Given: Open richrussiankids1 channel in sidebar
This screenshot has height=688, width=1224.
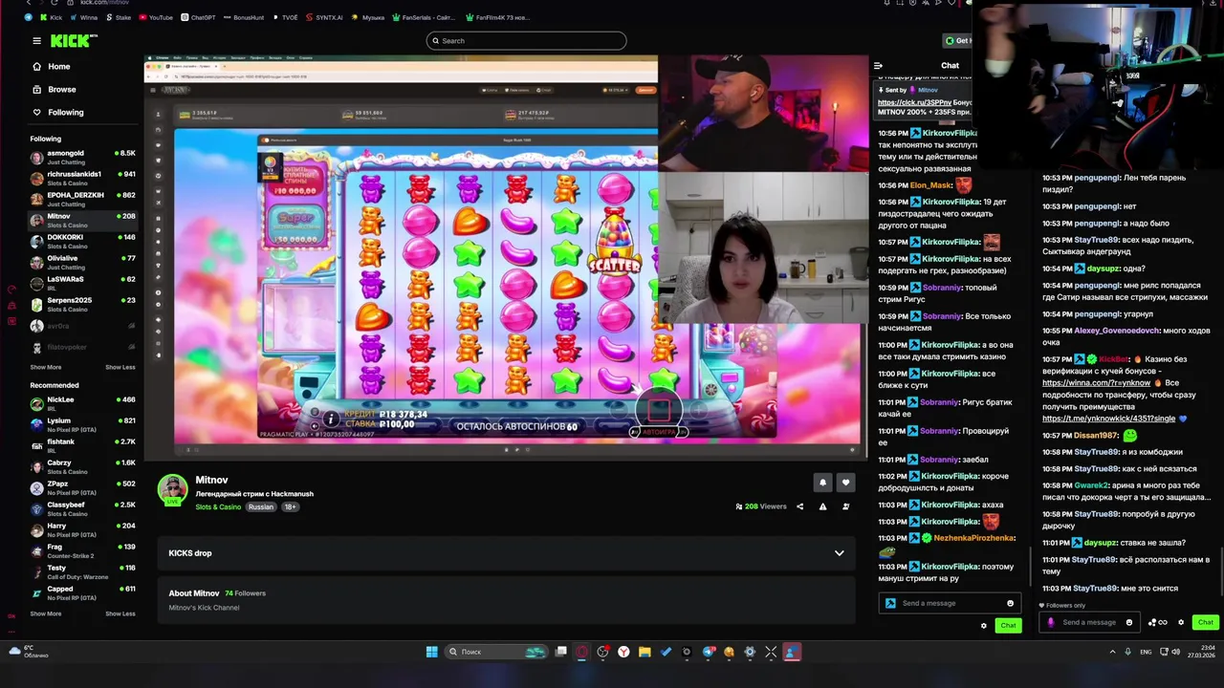Looking at the screenshot, I should click(x=82, y=178).
